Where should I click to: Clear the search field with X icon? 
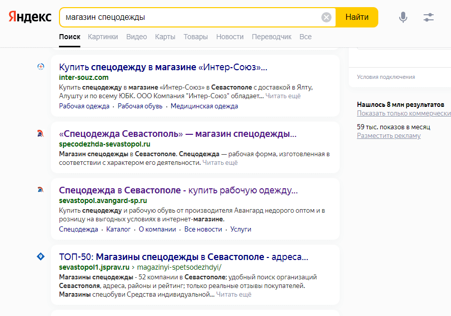tap(326, 17)
